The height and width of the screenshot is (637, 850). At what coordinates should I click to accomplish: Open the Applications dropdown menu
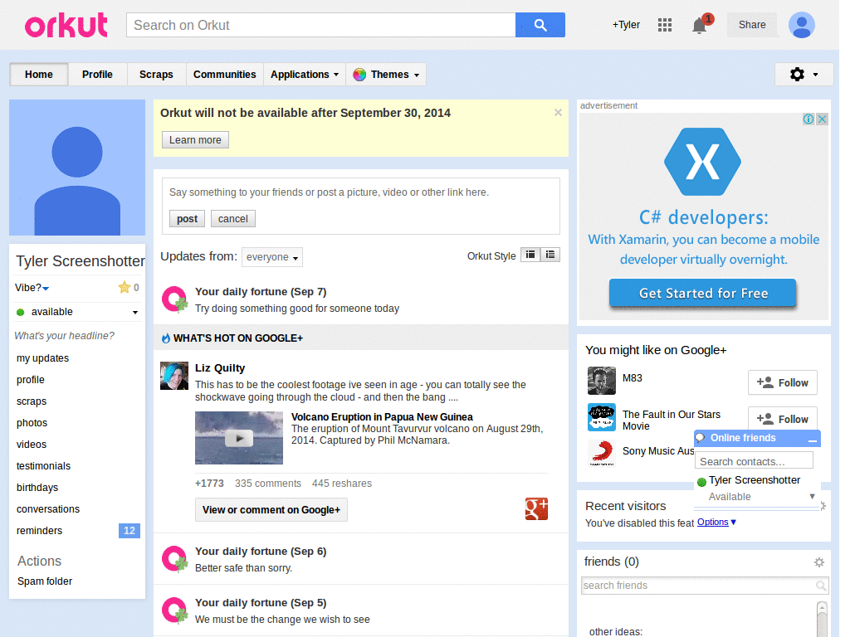pyautogui.click(x=305, y=75)
